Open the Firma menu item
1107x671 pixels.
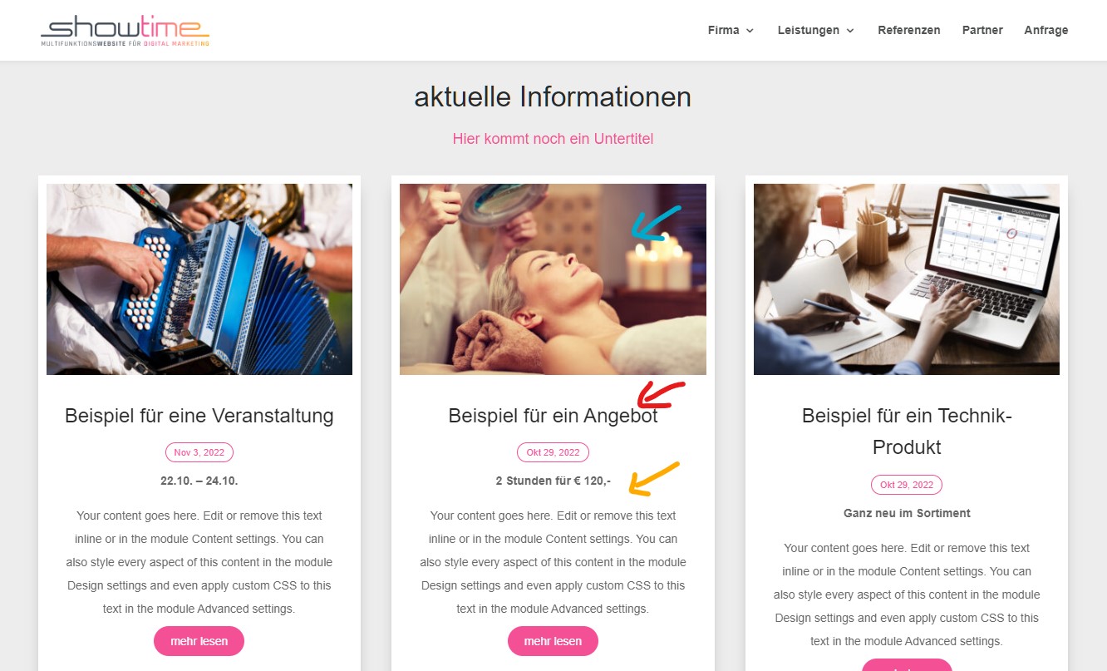[x=724, y=30]
